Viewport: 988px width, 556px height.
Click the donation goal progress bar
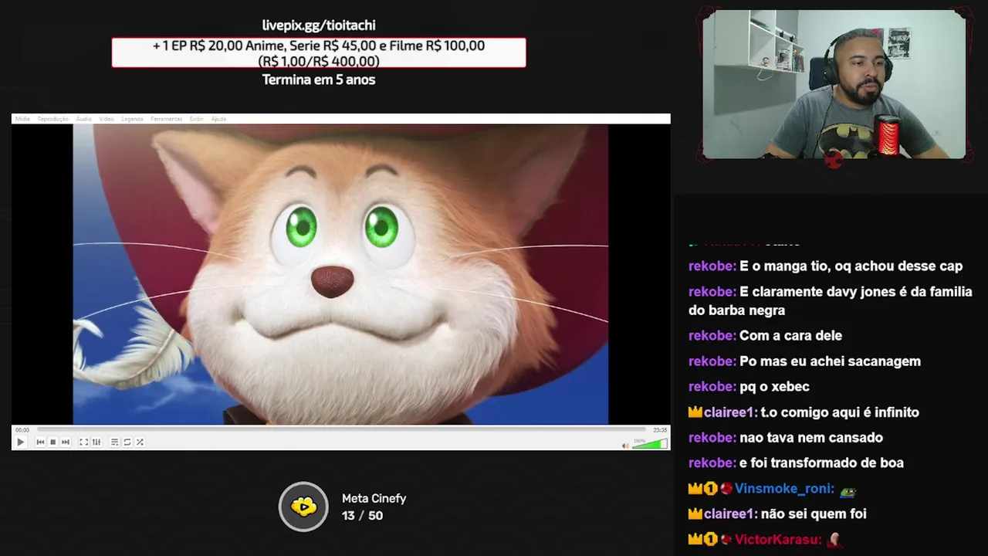tap(319, 53)
